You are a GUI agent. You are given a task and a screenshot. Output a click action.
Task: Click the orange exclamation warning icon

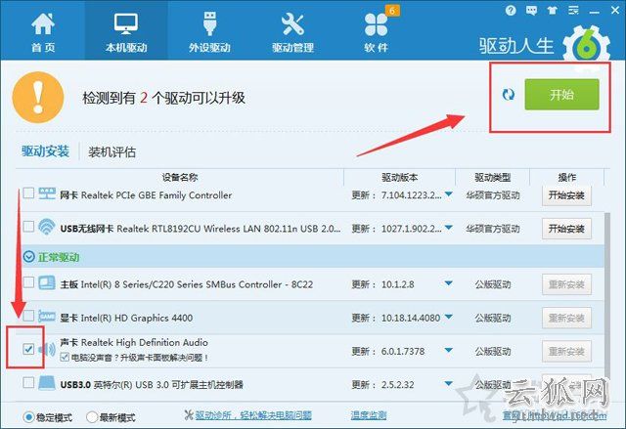coord(38,98)
